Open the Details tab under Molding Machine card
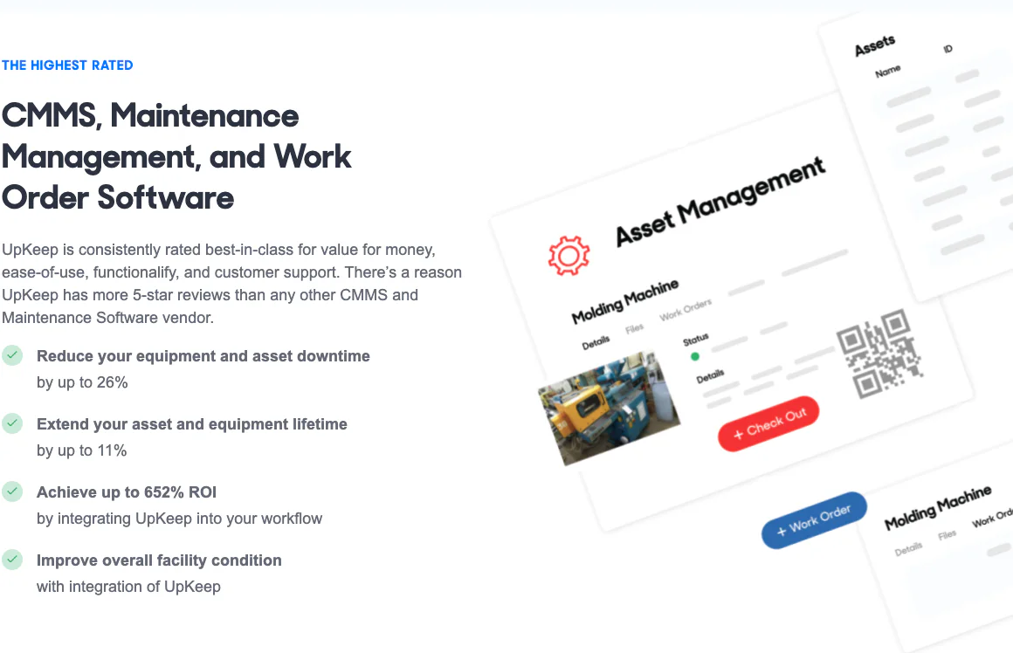 pyautogui.click(x=596, y=342)
